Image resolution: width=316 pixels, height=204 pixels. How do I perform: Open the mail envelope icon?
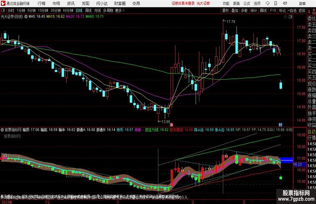point(285,3)
